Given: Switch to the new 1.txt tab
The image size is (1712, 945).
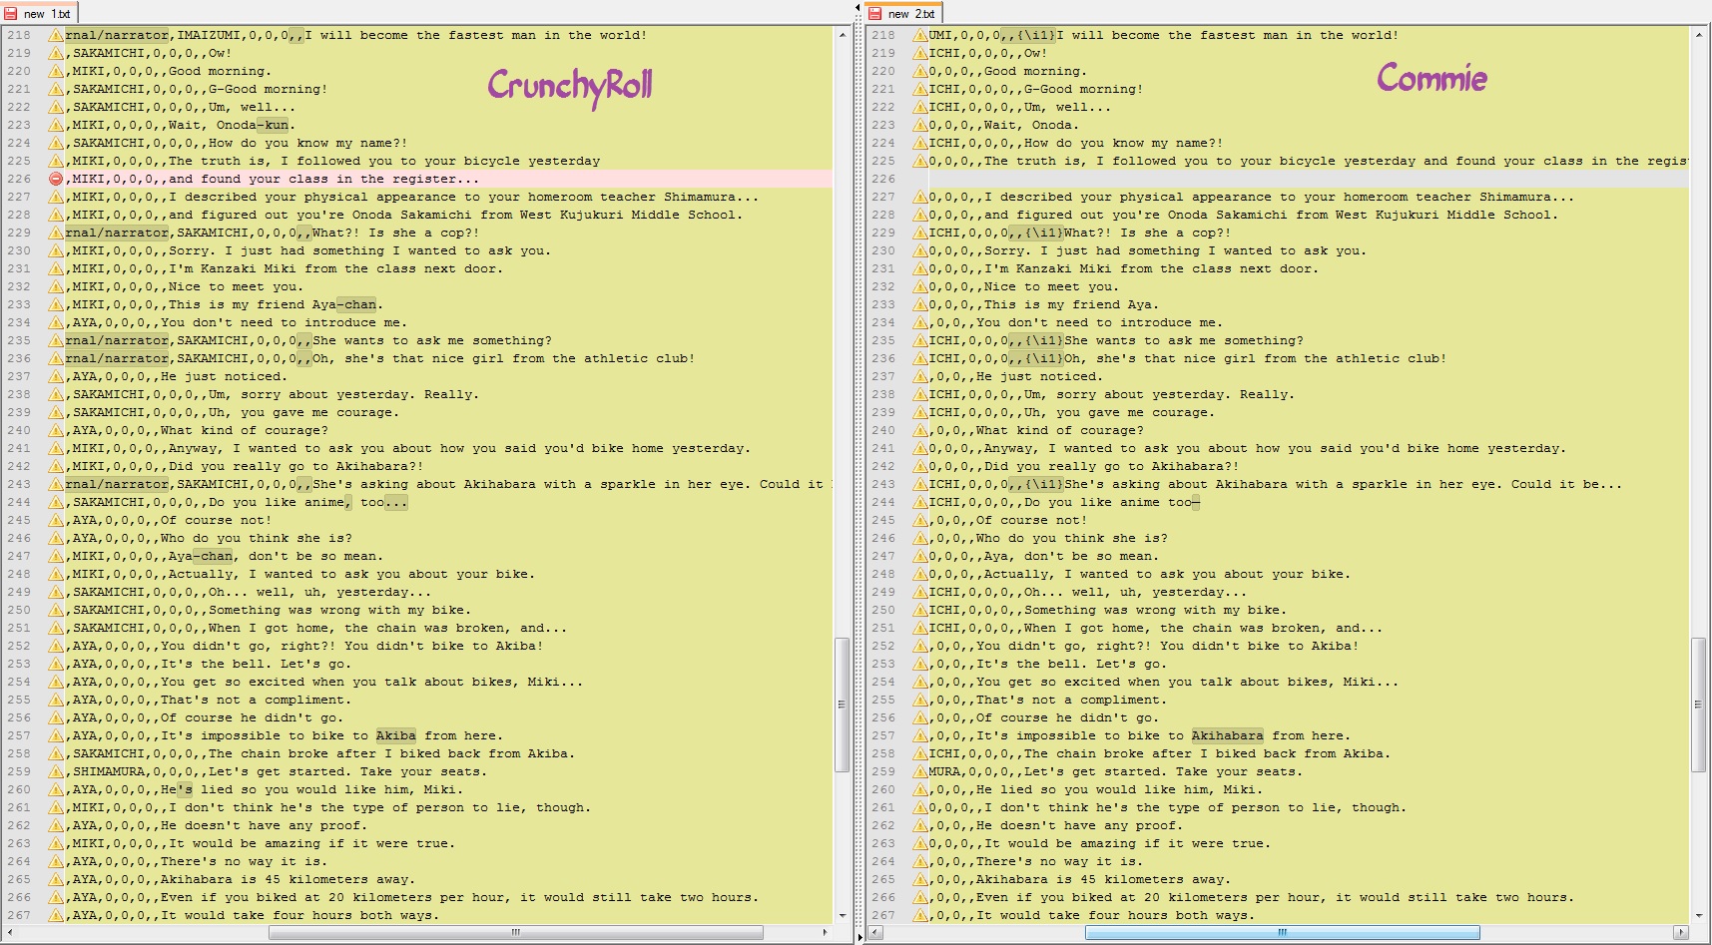Looking at the screenshot, I should [x=39, y=13].
